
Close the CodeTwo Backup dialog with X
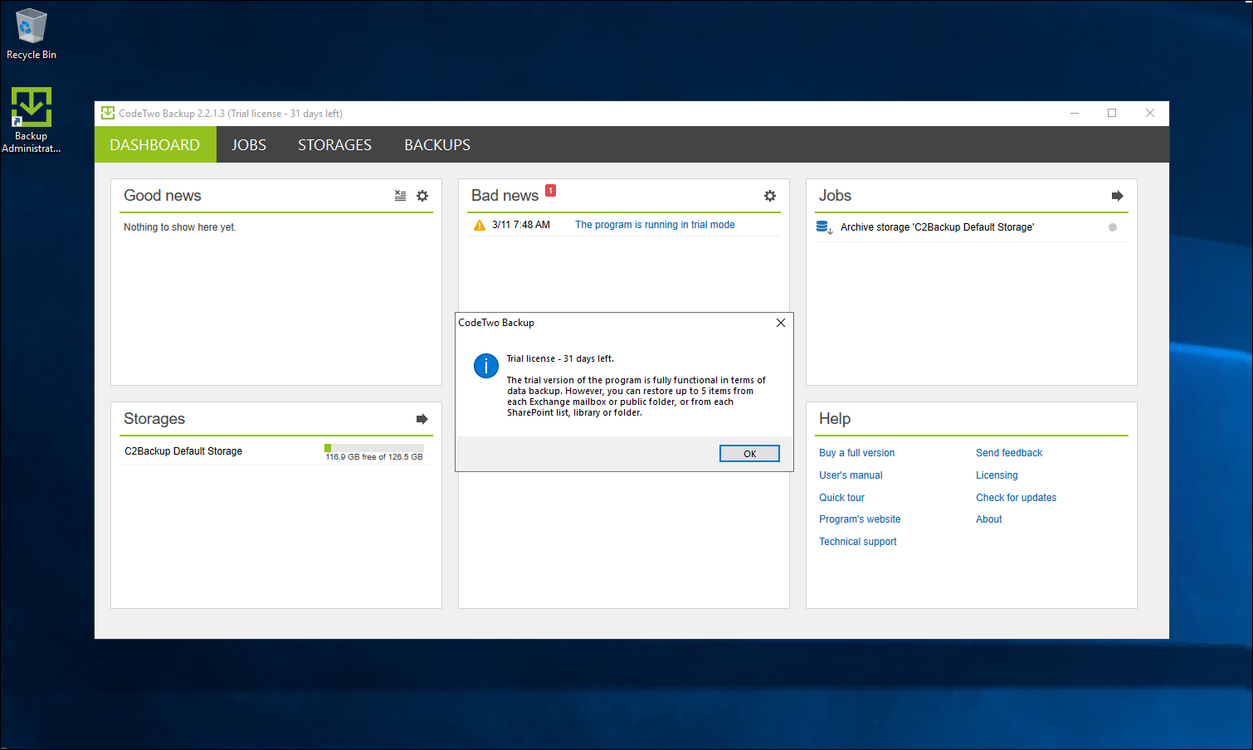(780, 323)
